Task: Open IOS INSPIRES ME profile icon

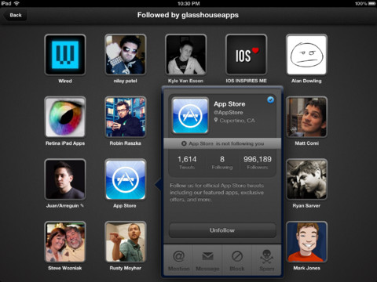Action: pos(246,55)
